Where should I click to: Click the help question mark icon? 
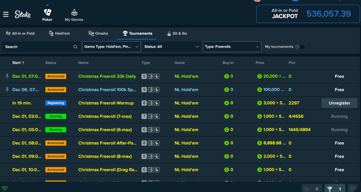click(352, 188)
